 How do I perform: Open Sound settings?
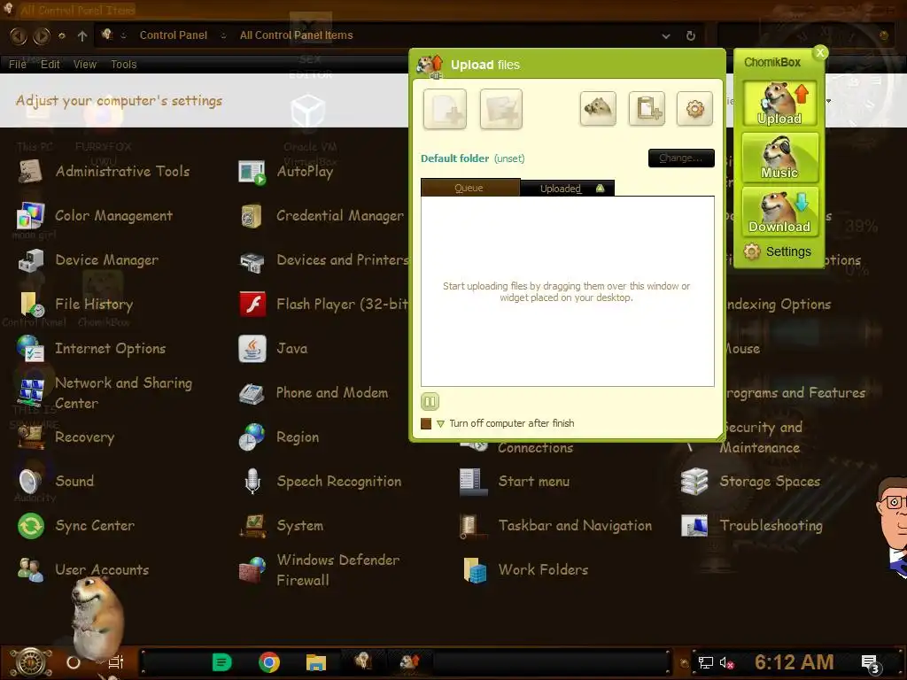click(x=56, y=481)
